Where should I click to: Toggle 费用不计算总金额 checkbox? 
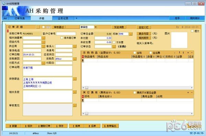coord(135,92)
